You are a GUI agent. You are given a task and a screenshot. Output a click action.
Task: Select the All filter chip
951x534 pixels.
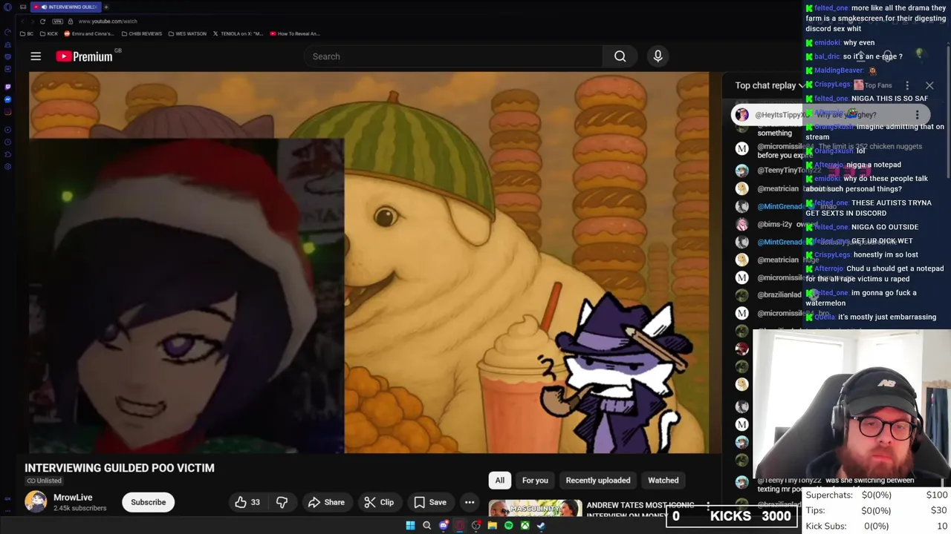tap(500, 481)
